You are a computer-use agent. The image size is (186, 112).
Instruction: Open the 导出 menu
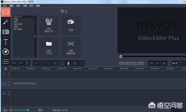point(31,6)
